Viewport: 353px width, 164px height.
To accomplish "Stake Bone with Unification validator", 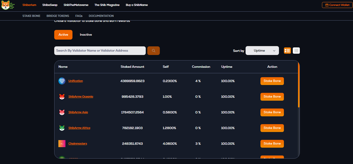I will (x=272, y=81).
